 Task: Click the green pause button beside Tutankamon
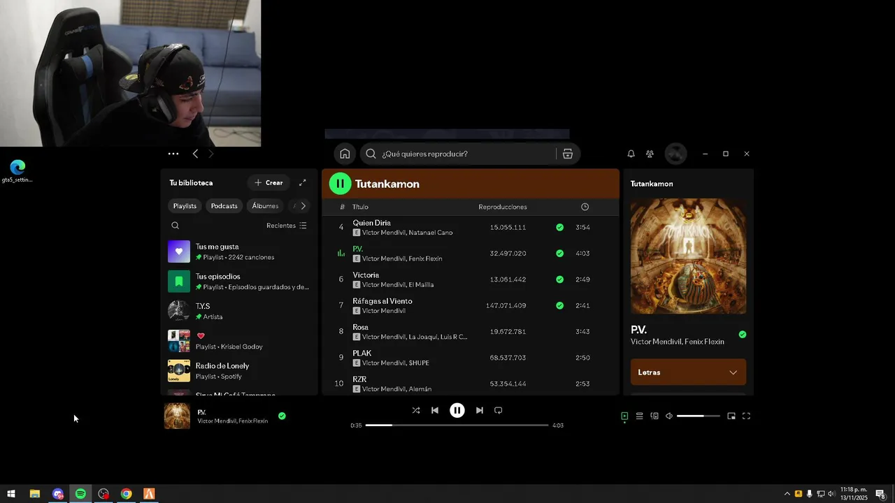[x=340, y=184]
